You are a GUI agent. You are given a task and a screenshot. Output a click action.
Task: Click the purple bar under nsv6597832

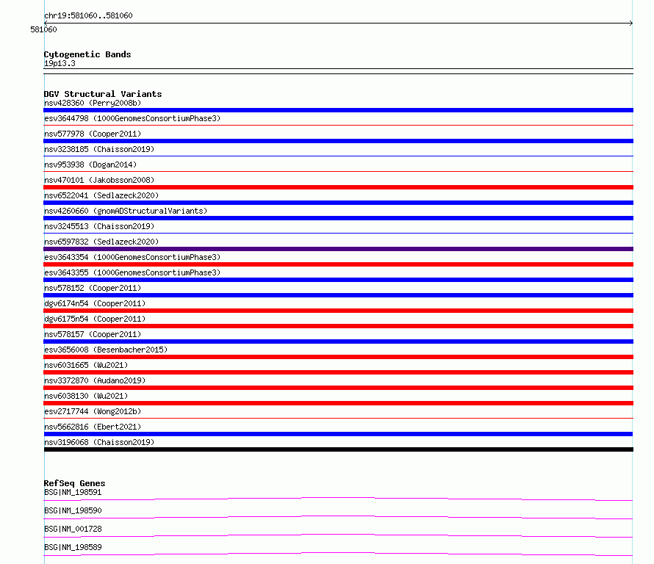click(x=338, y=249)
